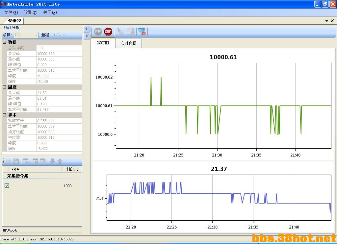The image size is (337, 244).
Task: Move command up with the up arrow
Action: (60, 161)
